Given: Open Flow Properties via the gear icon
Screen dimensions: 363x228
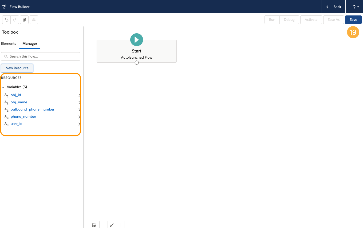Looking at the screenshot, I should [34, 19].
